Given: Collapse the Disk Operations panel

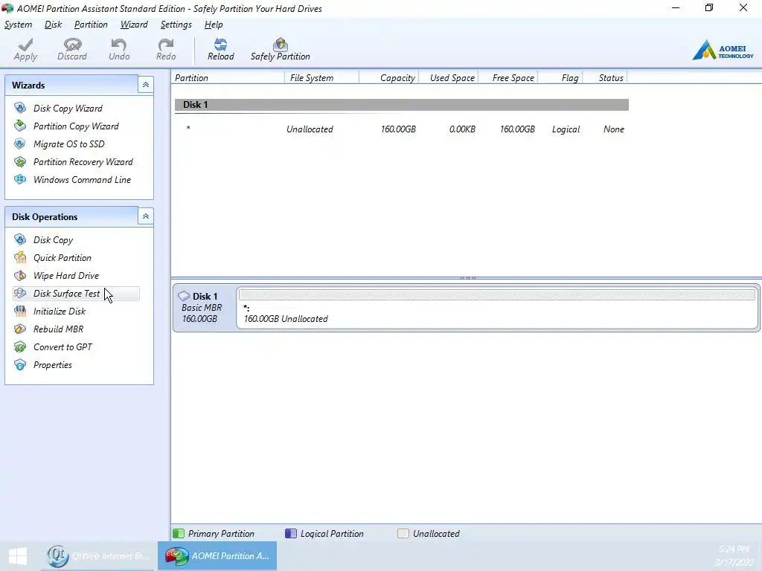Looking at the screenshot, I should point(145,216).
